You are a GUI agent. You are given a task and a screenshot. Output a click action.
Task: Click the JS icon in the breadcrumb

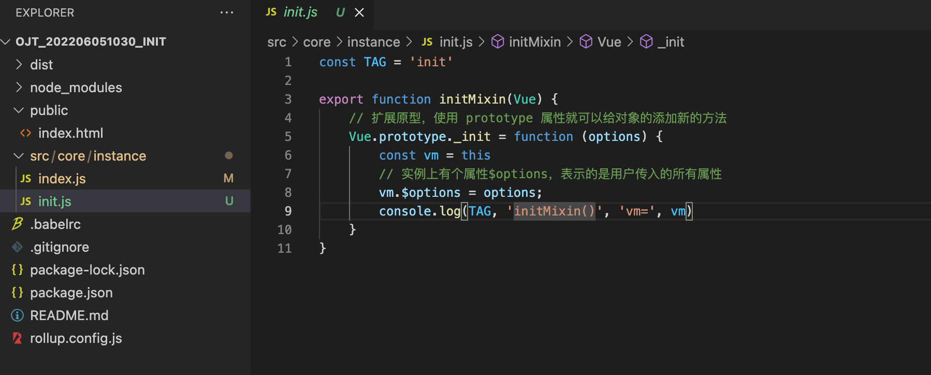427,41
